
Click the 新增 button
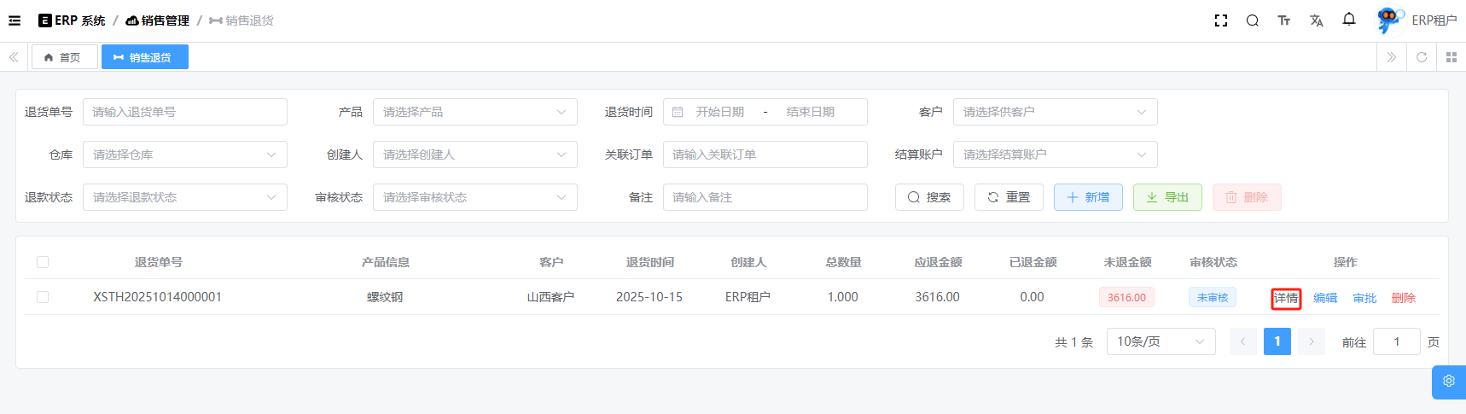[x=1087, y=197]
